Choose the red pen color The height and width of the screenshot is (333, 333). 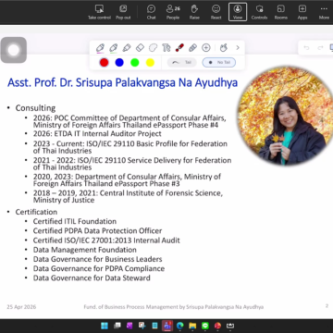(105, 63)
